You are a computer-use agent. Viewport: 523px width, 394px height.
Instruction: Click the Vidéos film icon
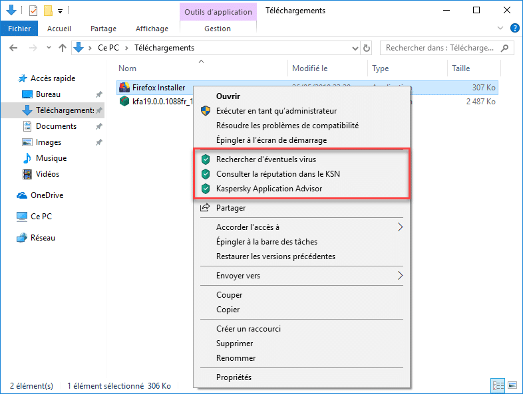coord(27,174)
